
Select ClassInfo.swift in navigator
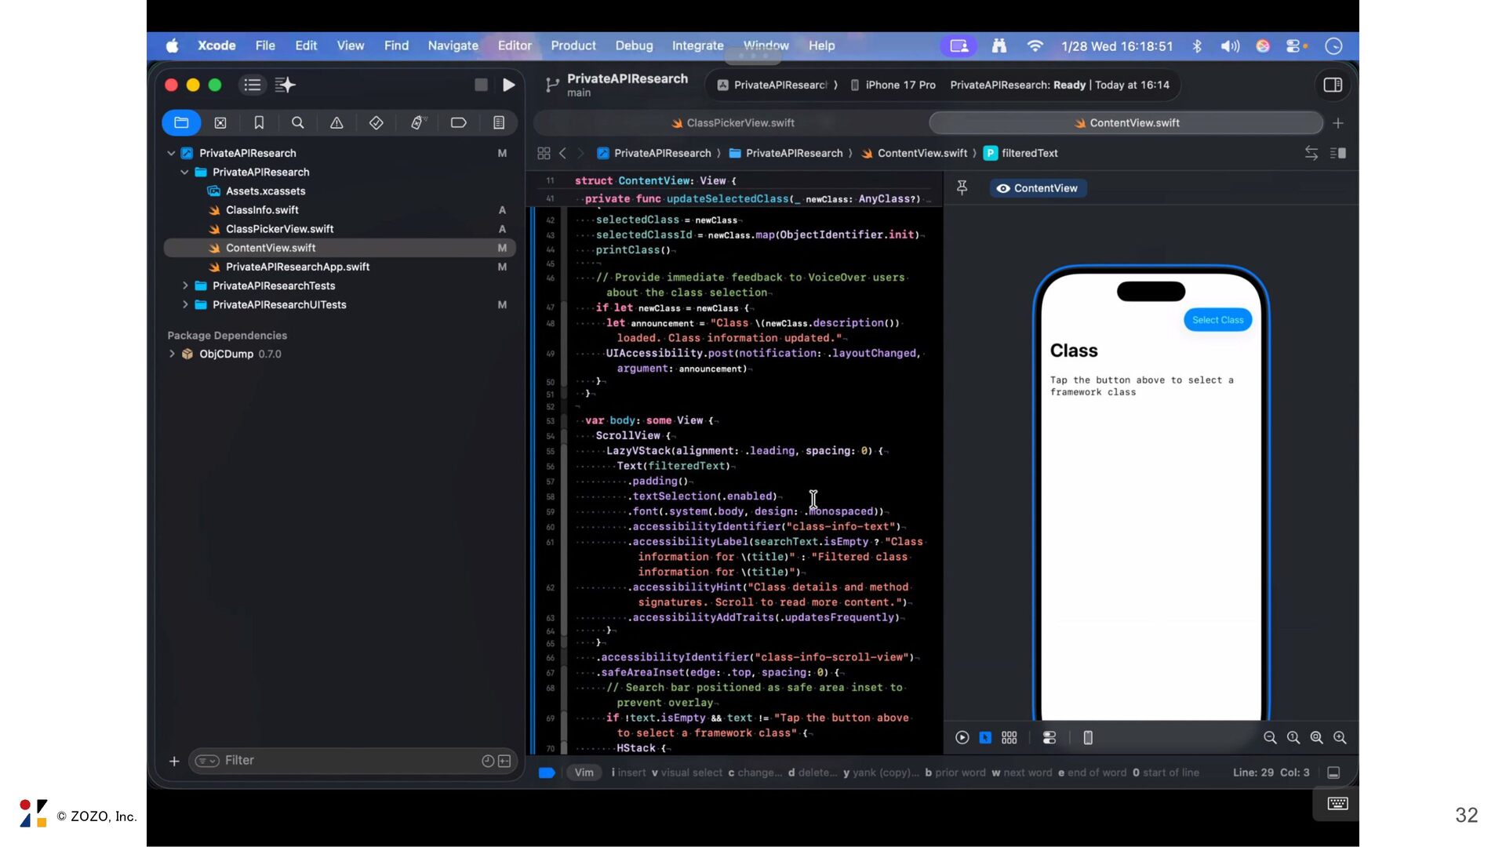pyautogui.click(x=262, y=210)
